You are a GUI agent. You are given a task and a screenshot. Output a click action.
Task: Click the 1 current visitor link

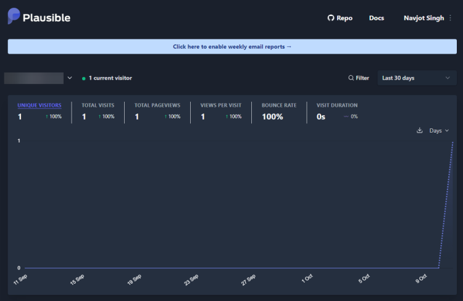point(110,78)
